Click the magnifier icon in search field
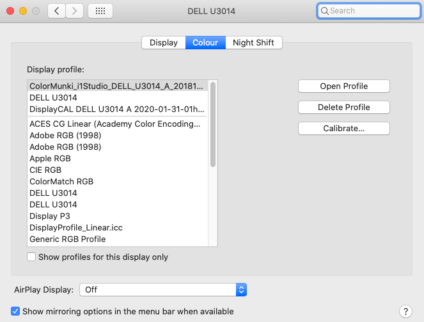 [x=324, y=11]
